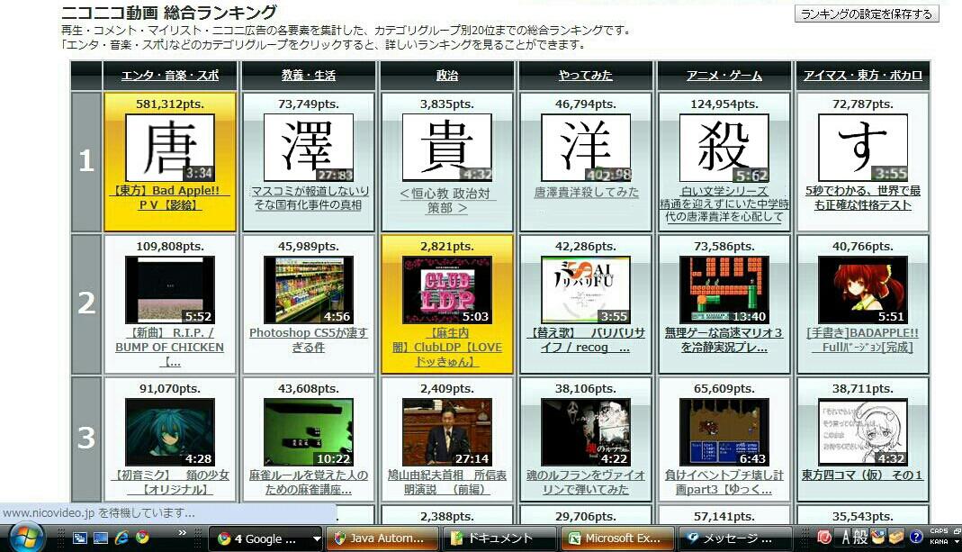The width and height of the screenshot is (962, 552).
Task: Click ランキングの設定を保存する button
Action: pyautogui.click(x=867, y=14)
